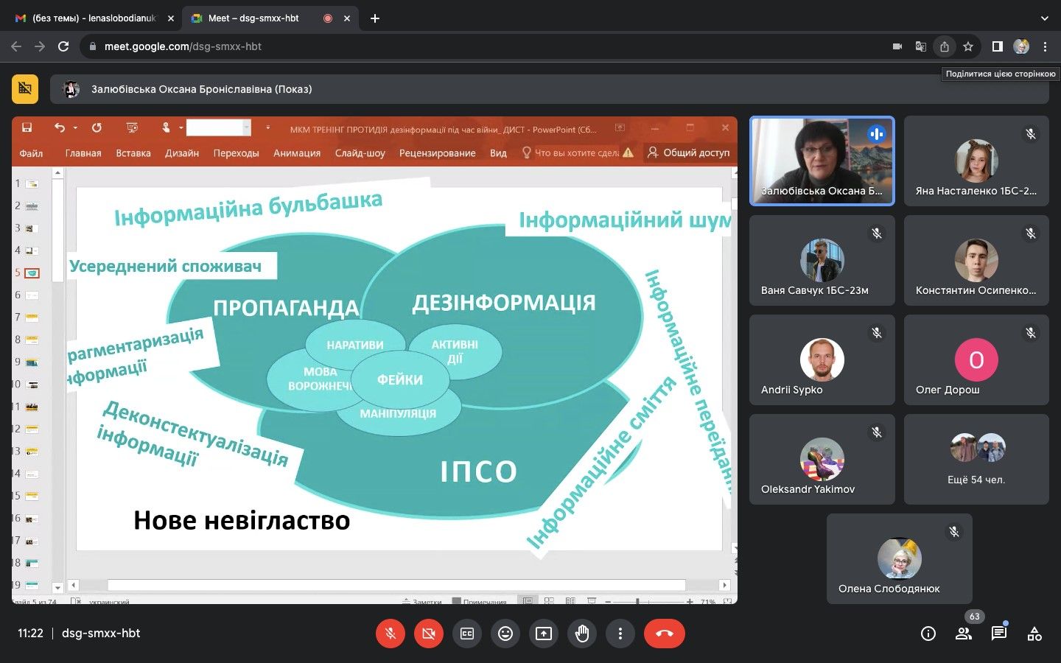This screenshot has width=1061, height=663.
Task: Click start slideshow icon in PowerPoint quick toolbar
Action: click(x=133, y=128)
